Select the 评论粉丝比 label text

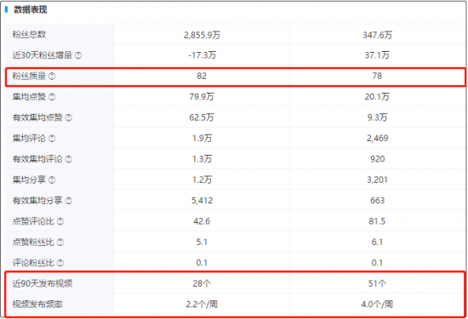[33, 263]
